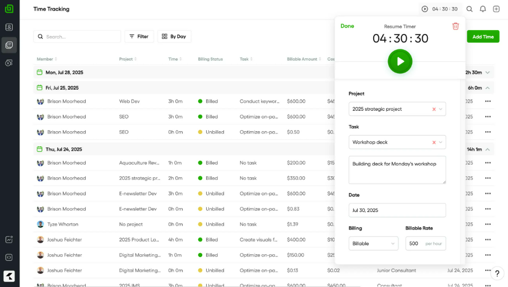Click the Add Time button
This screenshot has height=287, width=508.
pyautogui.click(x=483, y=37)
